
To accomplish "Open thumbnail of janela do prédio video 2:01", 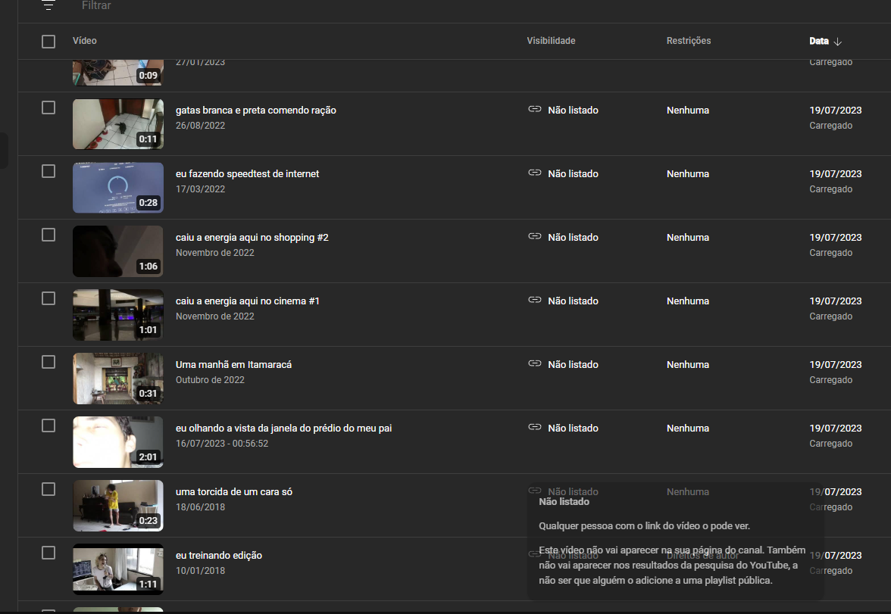I will pos(118,442).
